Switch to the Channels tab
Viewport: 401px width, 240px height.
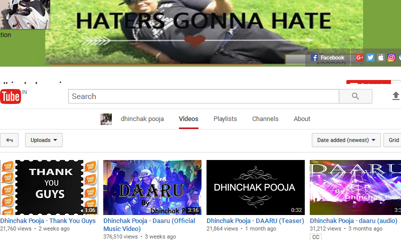point(265,119)
